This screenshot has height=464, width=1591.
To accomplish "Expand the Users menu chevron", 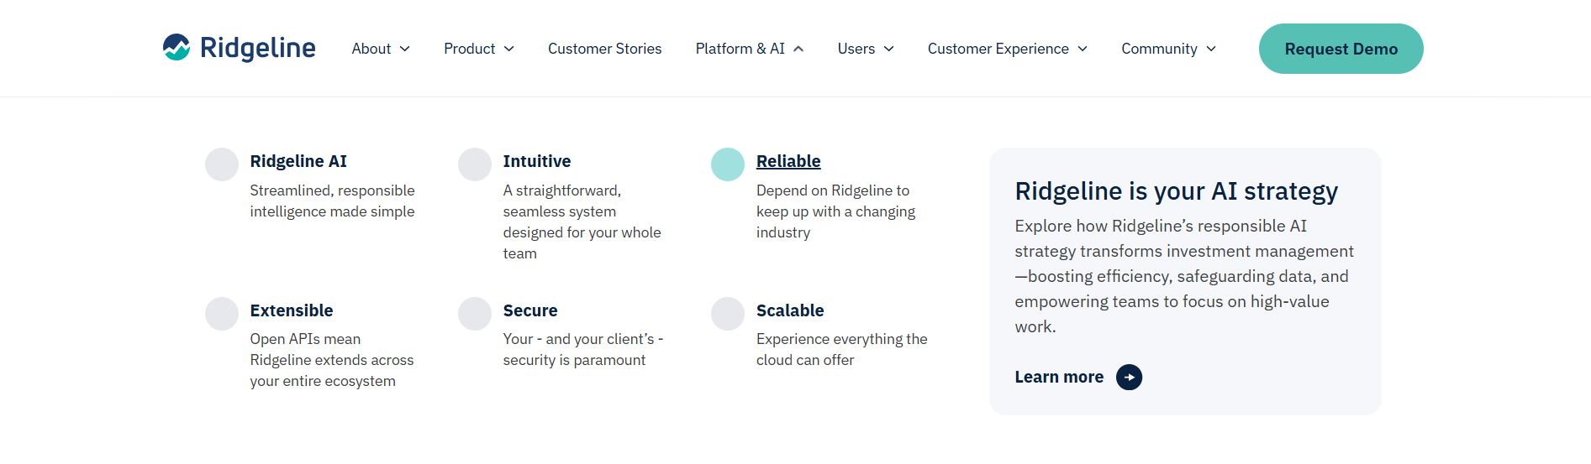I will (x=888, y=49).
